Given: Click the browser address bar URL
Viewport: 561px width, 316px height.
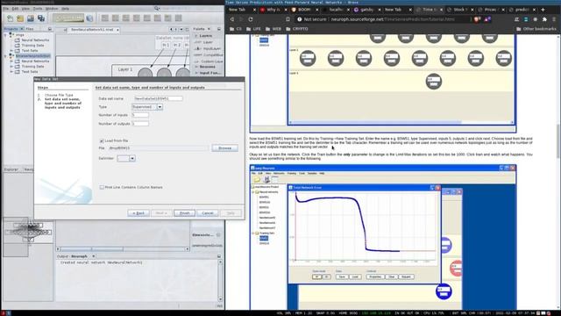Looking at the screenshot, I should tap(393, 19).
